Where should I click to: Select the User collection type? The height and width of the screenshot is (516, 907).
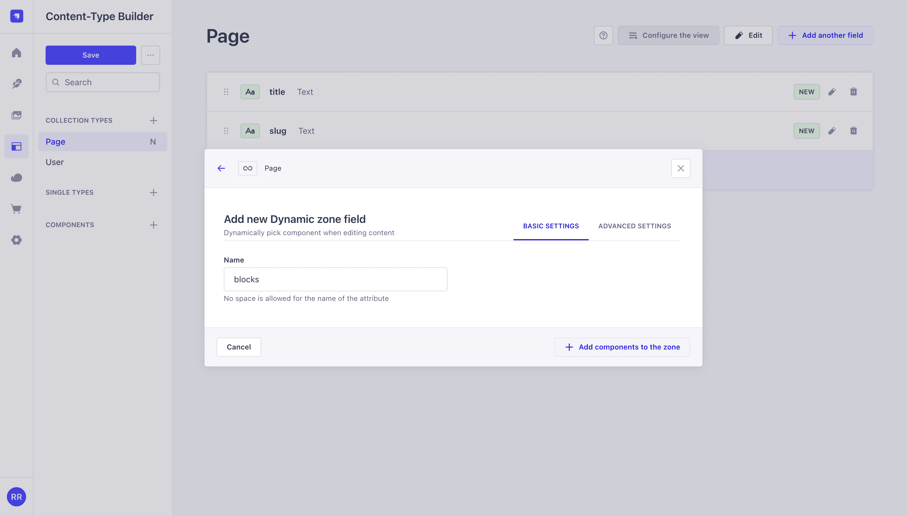point(103,162)
